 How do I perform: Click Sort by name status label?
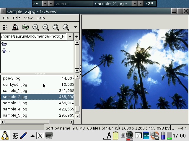point(58,128)
